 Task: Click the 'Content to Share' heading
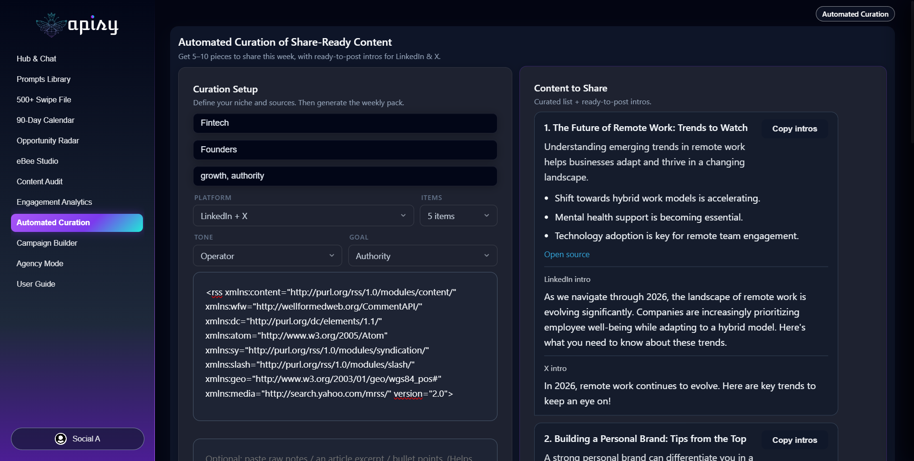(570, 88)
